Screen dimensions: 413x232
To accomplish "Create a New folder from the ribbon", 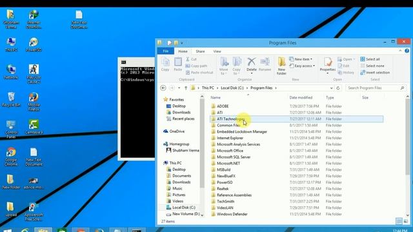I will click(281, 66).
